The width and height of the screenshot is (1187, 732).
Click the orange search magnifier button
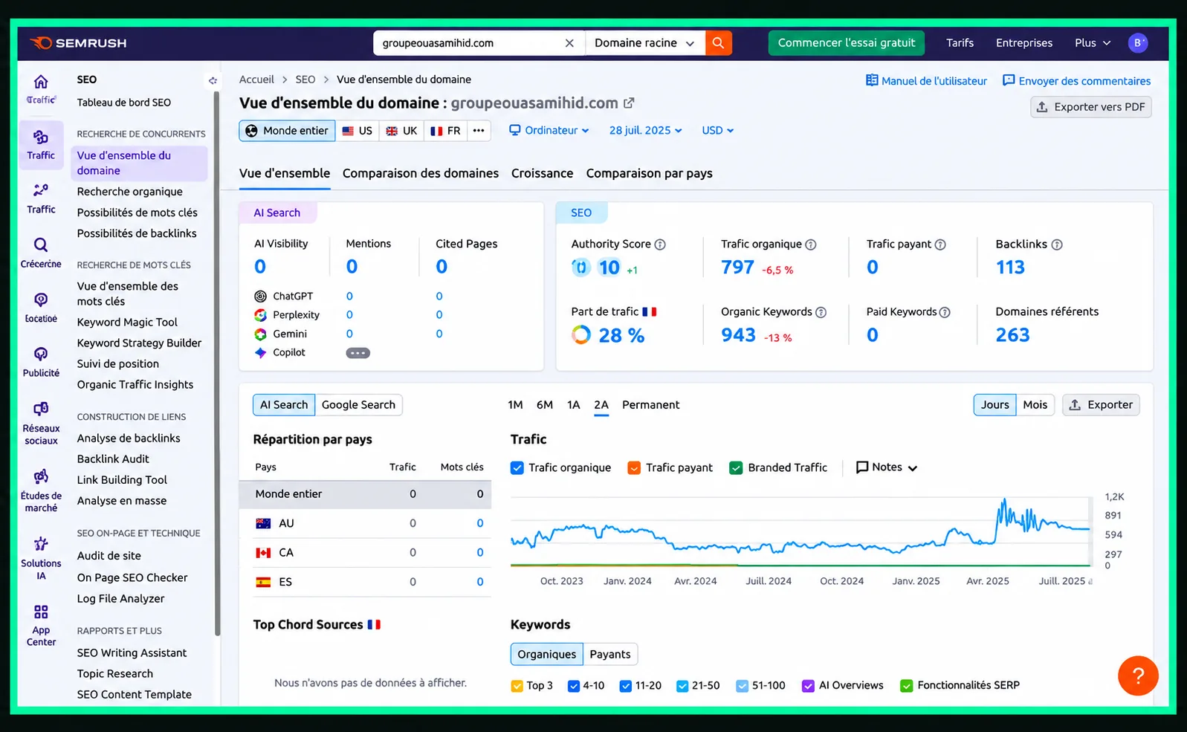pyautogui.click(x=718, y=43)
